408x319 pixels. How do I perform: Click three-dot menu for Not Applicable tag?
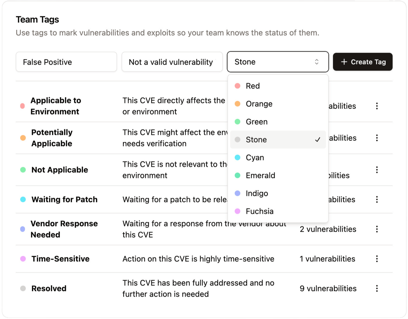tap(377, 170)
